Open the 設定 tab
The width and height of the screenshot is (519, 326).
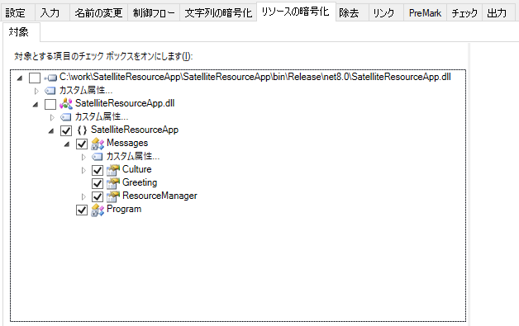click(17, 13)
